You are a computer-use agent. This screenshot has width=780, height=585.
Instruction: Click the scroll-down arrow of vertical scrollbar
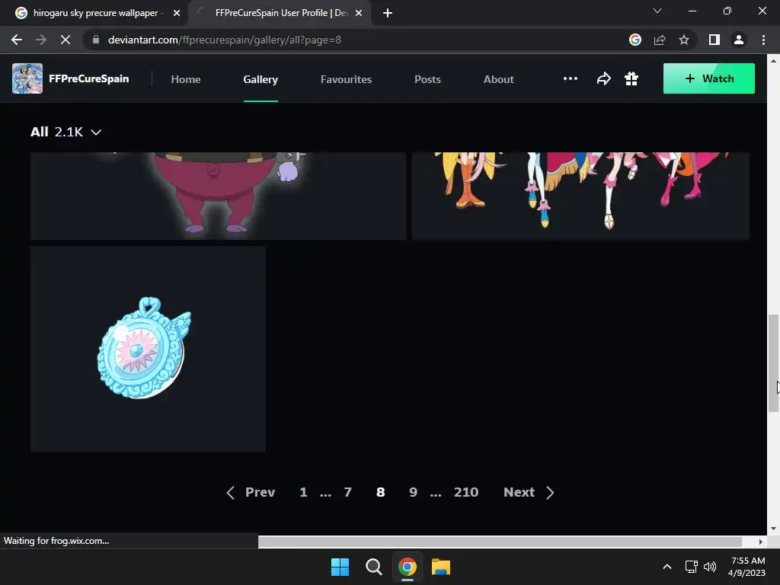(x=773, y=529)
